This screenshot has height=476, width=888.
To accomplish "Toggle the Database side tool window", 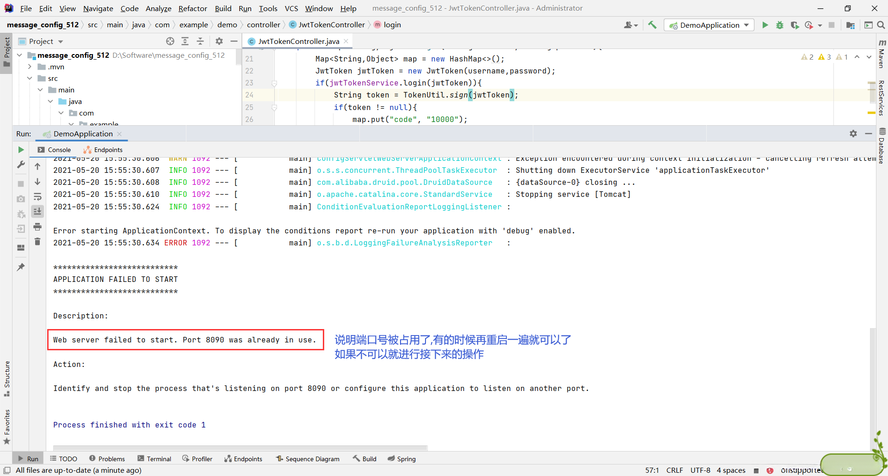I will [882, 145].
